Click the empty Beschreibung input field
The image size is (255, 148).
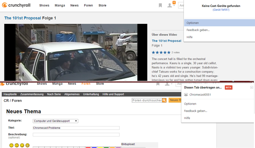point(76,134)
